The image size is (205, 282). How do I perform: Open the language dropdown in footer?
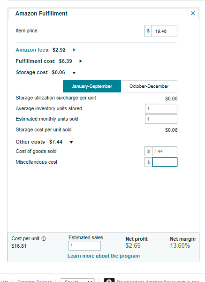coord(78,280)
